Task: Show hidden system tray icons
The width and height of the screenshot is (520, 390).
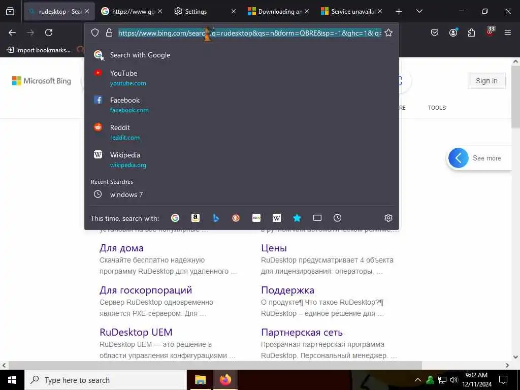Action: pyautogui.click(x=418, y=380)
